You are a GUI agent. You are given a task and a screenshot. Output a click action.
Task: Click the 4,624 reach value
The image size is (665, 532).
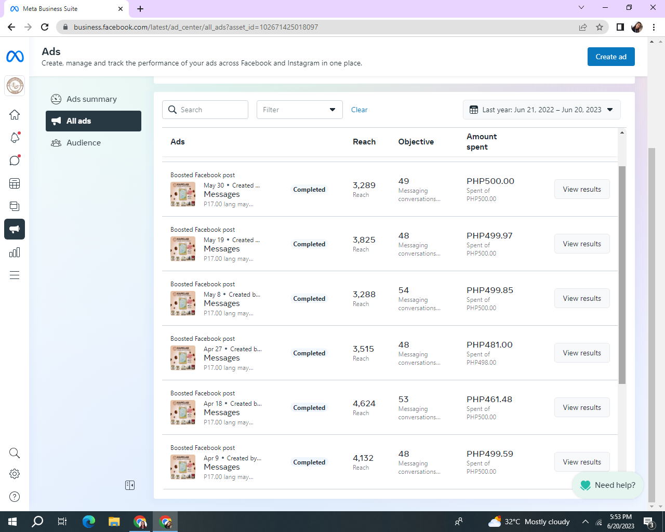(364, 404)
